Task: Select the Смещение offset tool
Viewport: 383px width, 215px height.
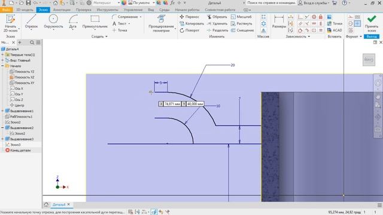Action: pyautogui.click(x=242, y=30)
